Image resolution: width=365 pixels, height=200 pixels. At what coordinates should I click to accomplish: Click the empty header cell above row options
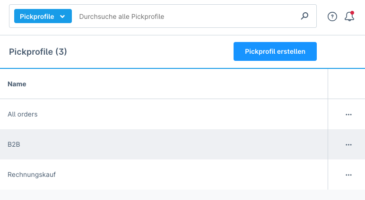point(346,84)
